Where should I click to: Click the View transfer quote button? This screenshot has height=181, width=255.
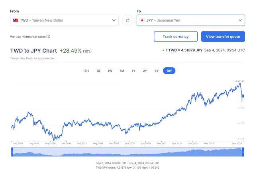coord(223,37)
